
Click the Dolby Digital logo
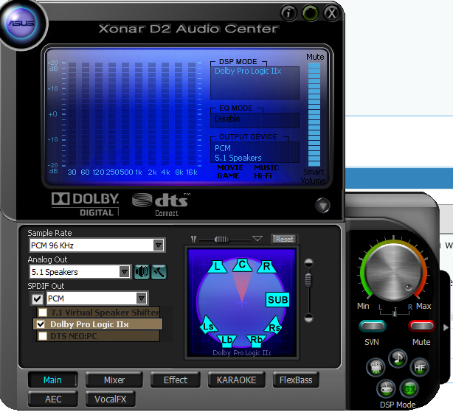pos(86,204)
